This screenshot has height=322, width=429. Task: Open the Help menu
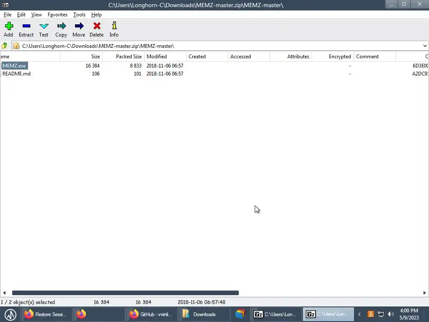[x=96, y=15]
